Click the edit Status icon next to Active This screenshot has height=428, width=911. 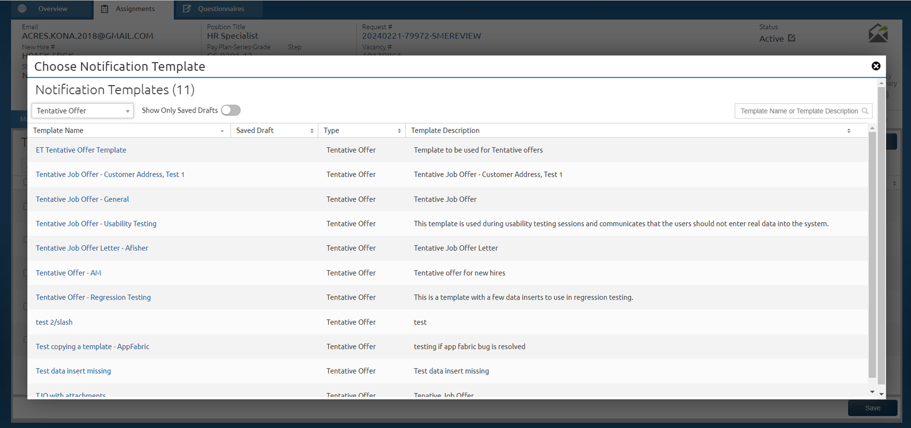pos(791,38)
